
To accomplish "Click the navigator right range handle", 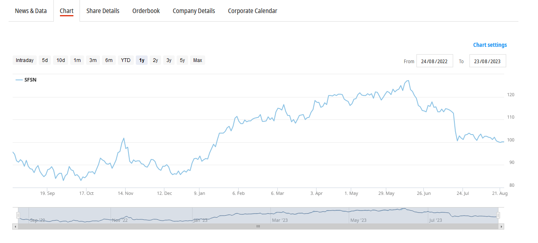I will coord(498,215).
